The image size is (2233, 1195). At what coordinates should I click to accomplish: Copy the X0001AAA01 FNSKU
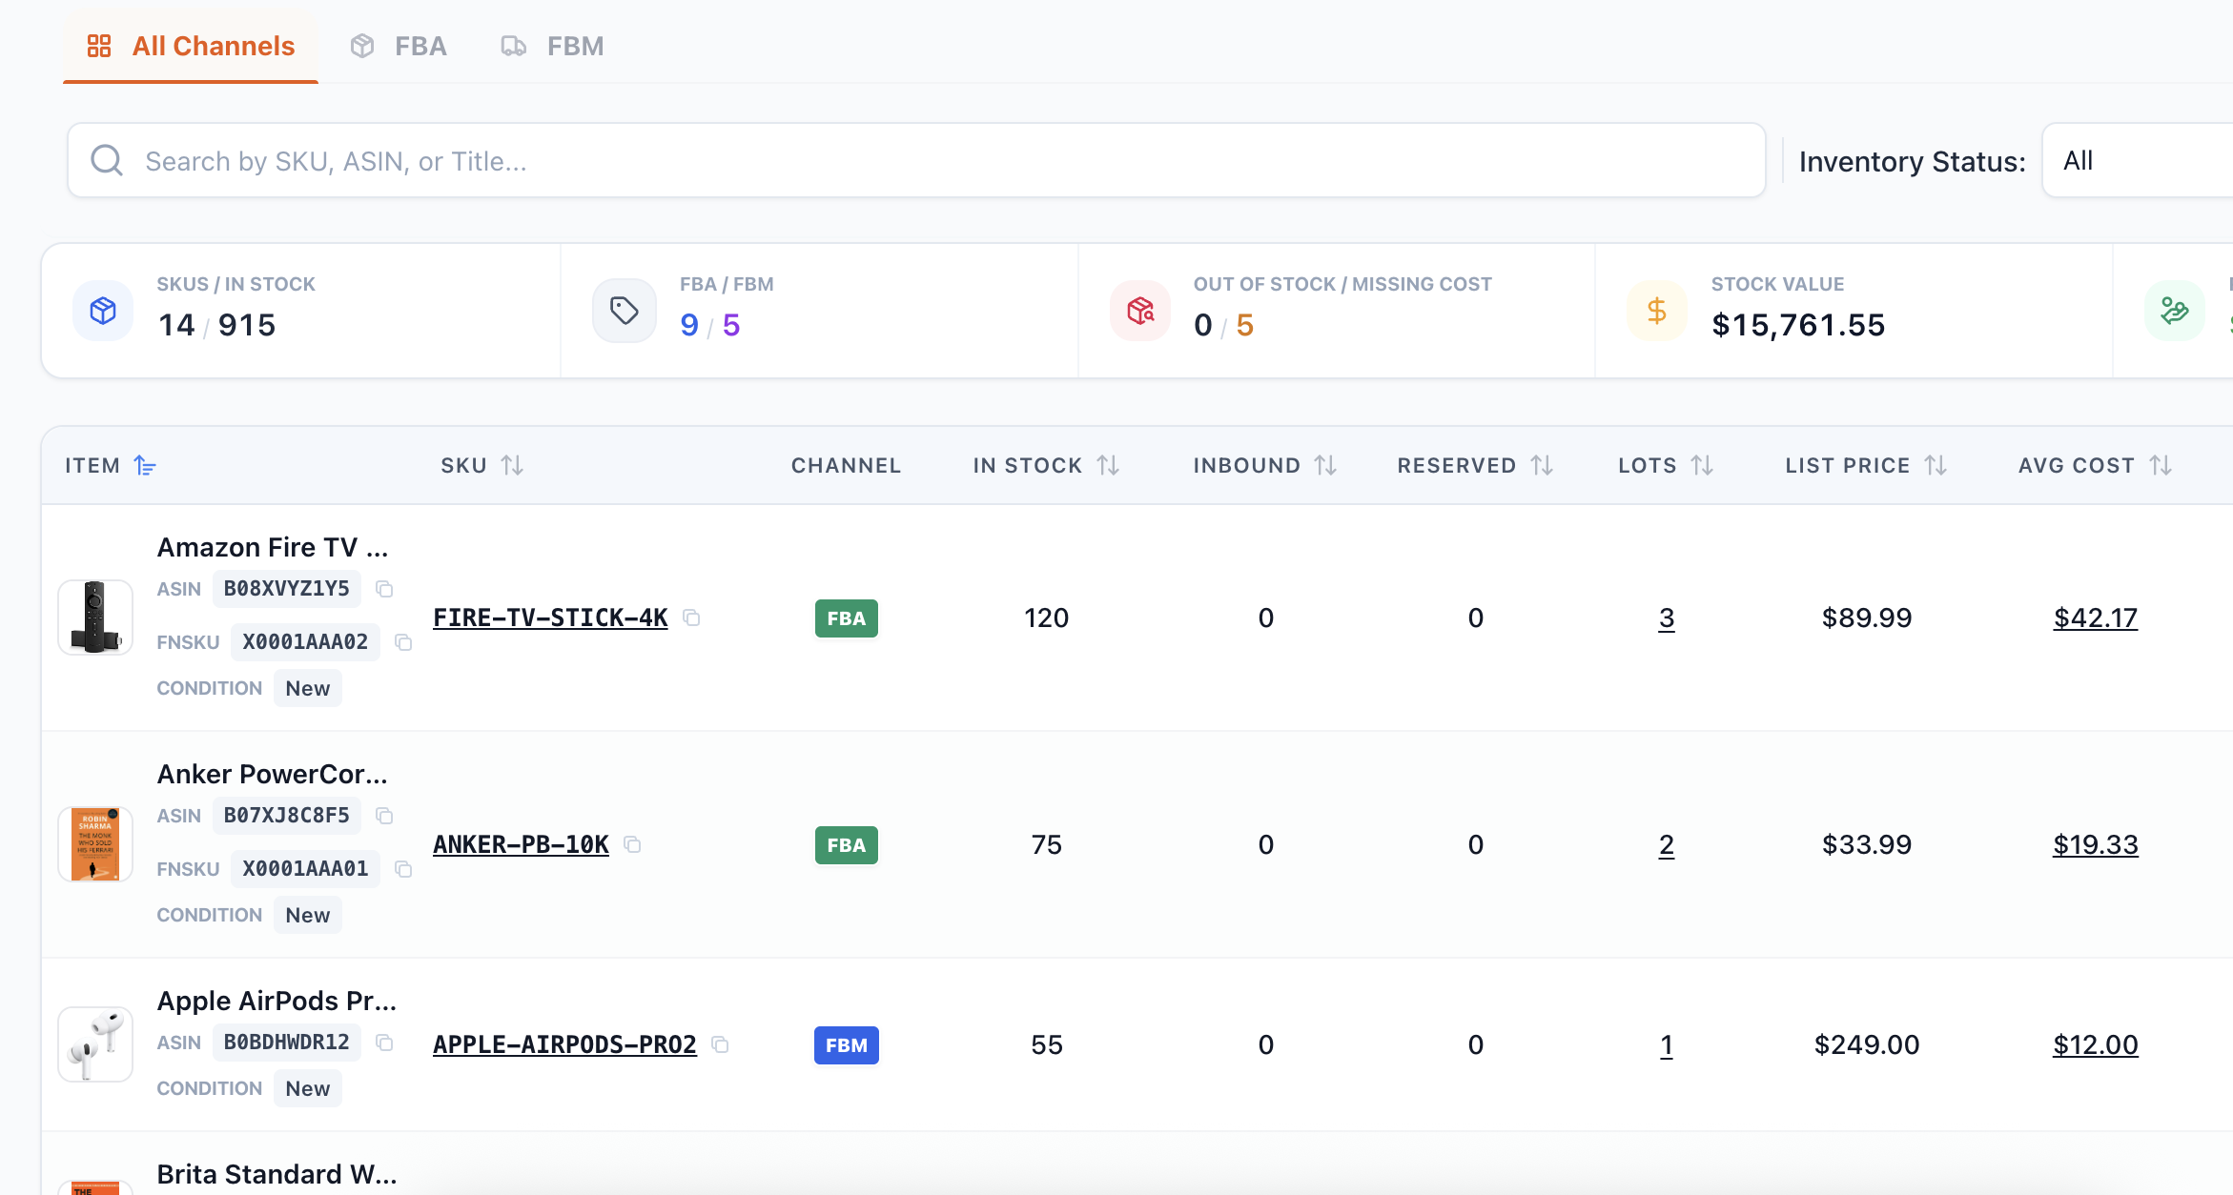tap(403, 869)
